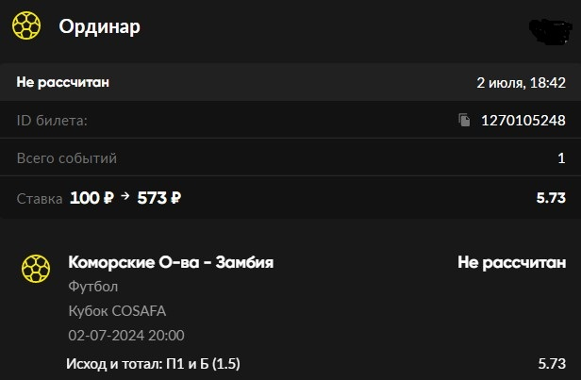581x380 pixels.
Task: Open the Ординар bet type heading
Action: [x=100, y=26]
